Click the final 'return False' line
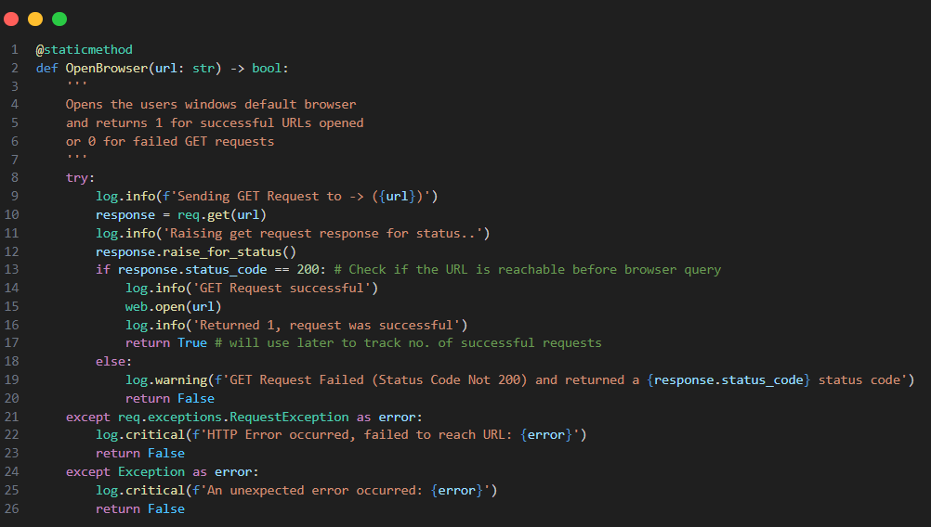 click(x=140, y=509)
